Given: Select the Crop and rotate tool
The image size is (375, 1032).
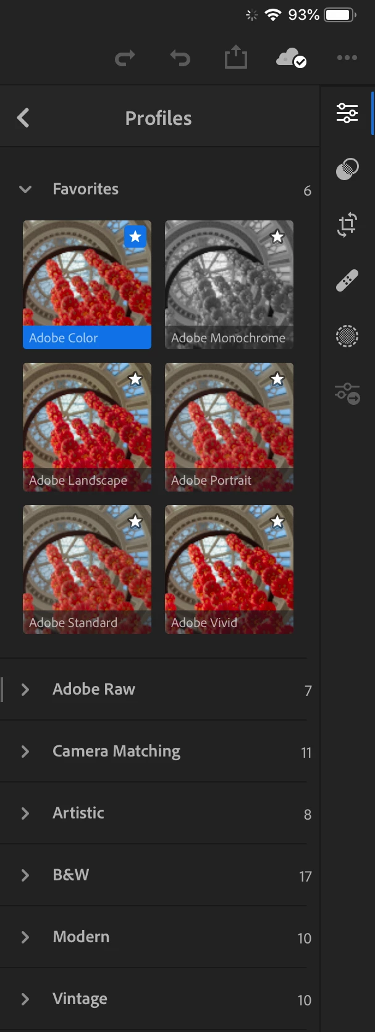Looking at the screenshot, I should 347,224.
